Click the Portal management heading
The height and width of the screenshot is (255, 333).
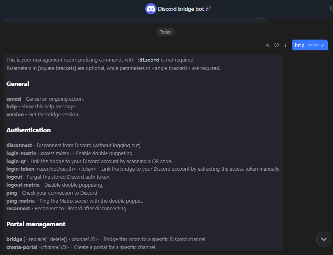pos(36,224)
